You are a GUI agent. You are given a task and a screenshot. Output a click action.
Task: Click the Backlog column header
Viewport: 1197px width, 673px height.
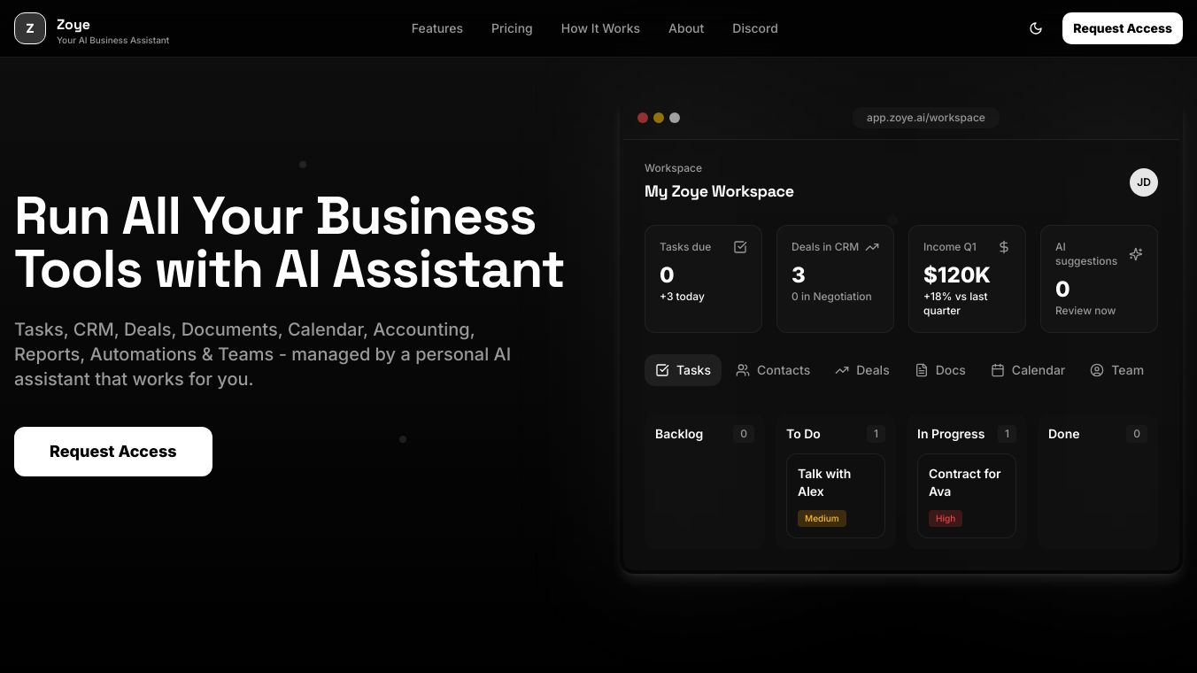click(679, 434)
